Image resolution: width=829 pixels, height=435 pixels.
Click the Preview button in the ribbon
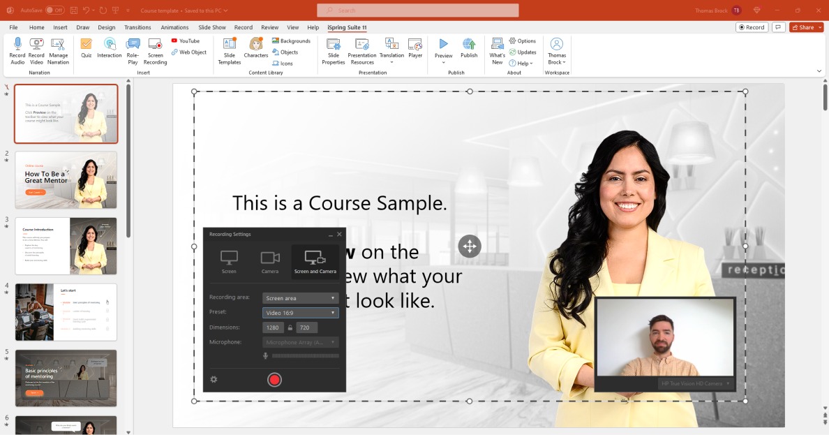443,49
